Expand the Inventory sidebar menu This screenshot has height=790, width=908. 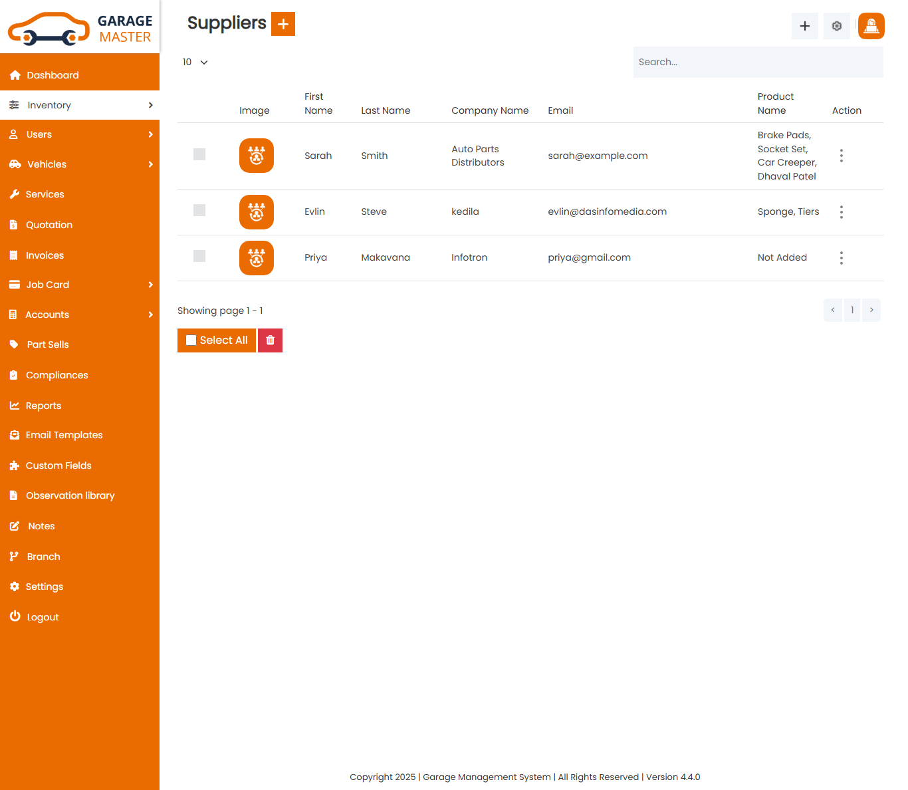point(80,105)
